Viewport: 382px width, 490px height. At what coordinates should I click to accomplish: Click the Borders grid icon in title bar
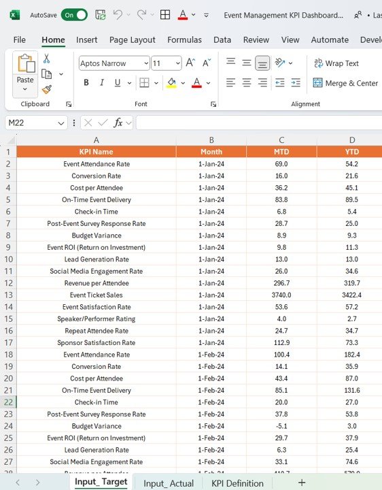165,15
